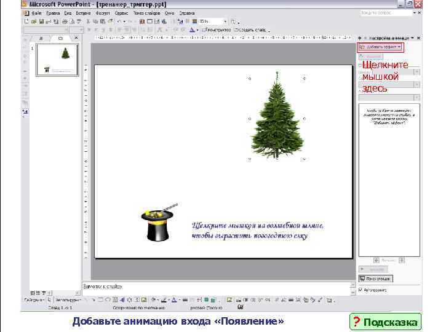The width and height of the screenshot is (443, 332).
Task: Click the Undo arrow icon
Action: (119, 22)
